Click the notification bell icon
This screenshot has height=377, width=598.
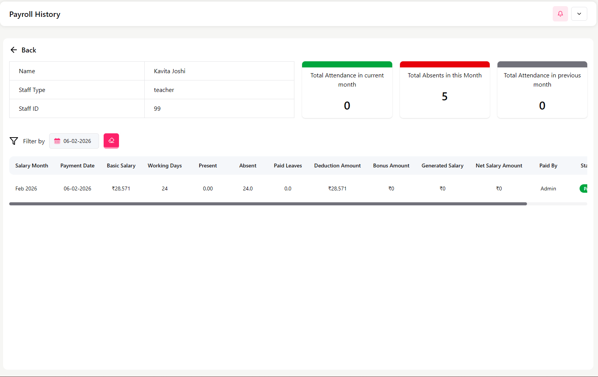click(x=560, y=14)
